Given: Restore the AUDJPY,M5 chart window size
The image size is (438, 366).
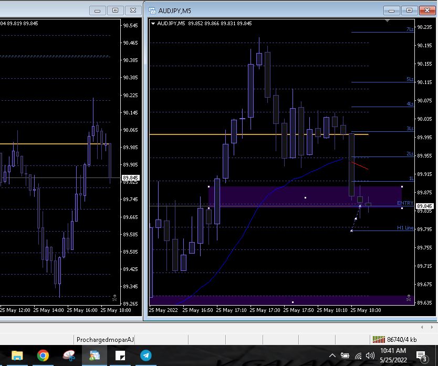Looking at the screenshot, I should pyautogui.click(x=410, y=10).
